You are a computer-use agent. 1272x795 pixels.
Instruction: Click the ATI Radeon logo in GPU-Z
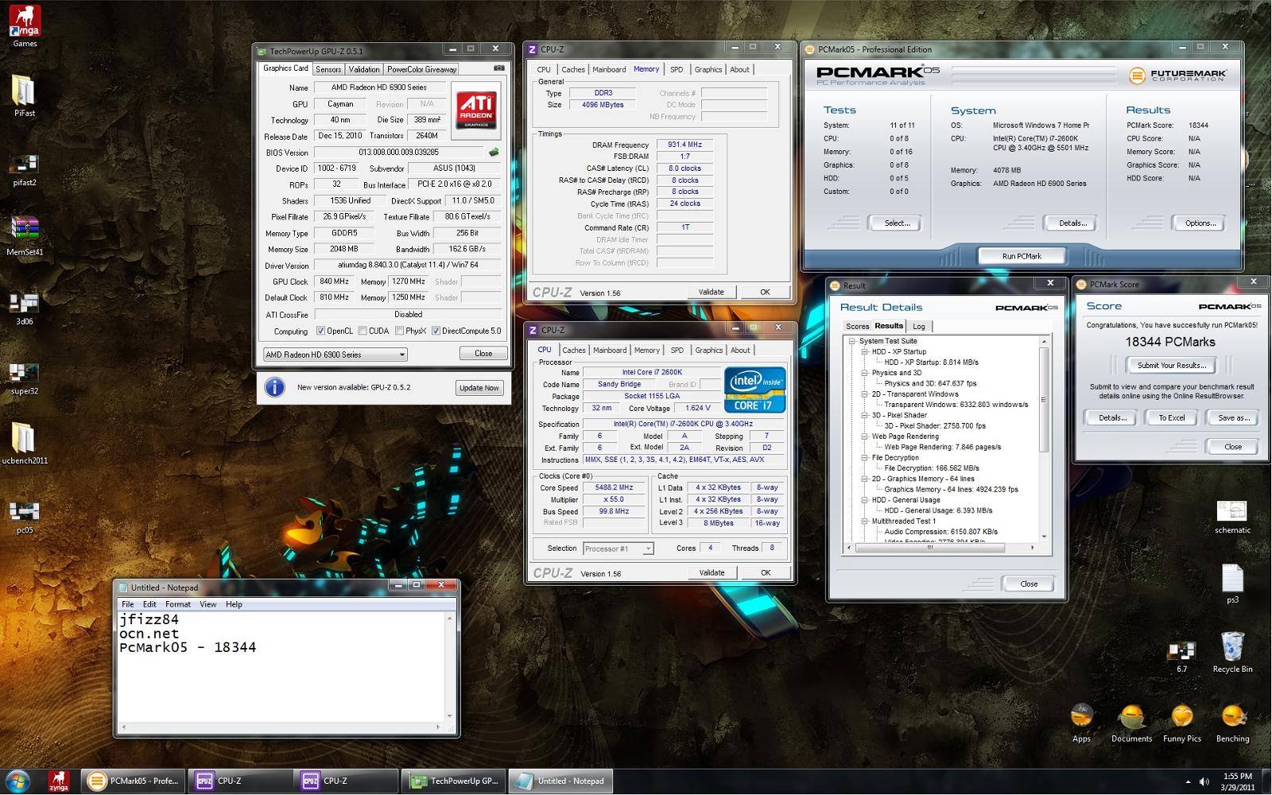[x=476, y=110]
